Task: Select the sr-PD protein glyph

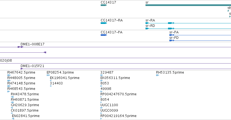Action: (172, 40)
